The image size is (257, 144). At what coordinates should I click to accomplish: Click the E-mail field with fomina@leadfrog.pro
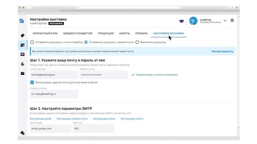click(x=54, y=75)
